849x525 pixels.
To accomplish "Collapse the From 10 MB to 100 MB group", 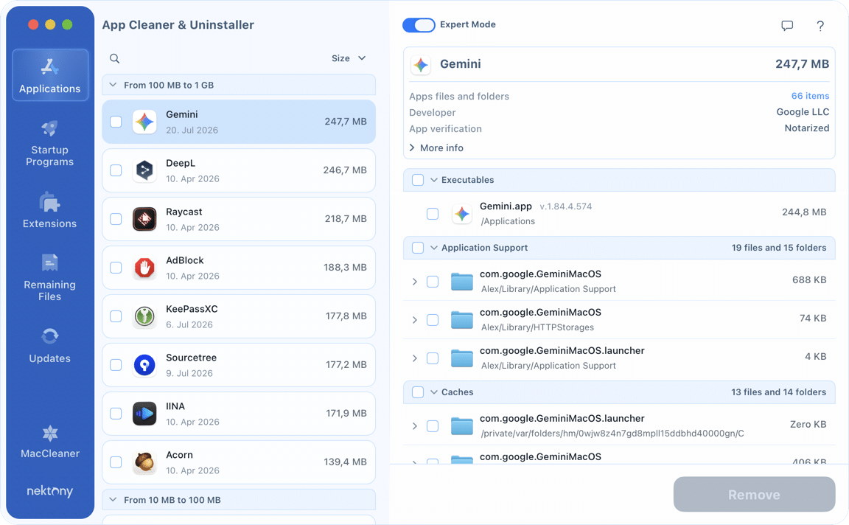I will coord(113,499).
